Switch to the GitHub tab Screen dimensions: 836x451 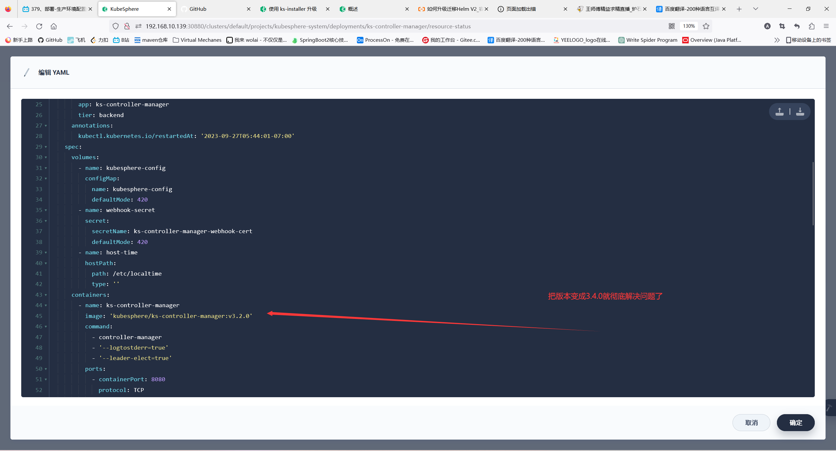coord(216,9)
